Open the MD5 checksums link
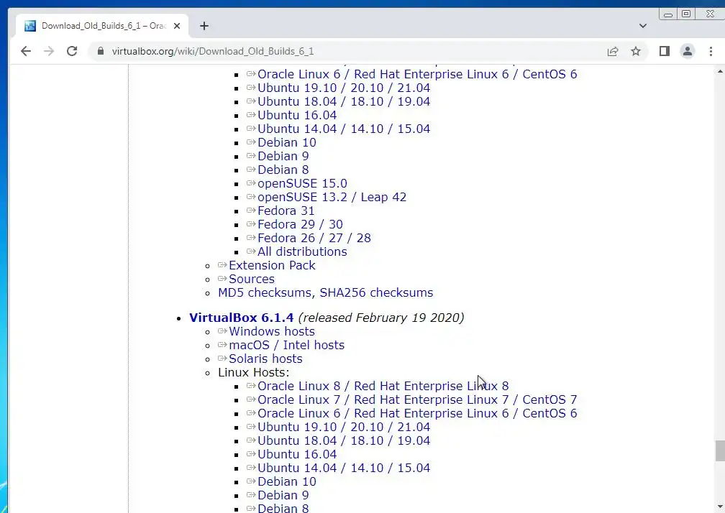 265,292
